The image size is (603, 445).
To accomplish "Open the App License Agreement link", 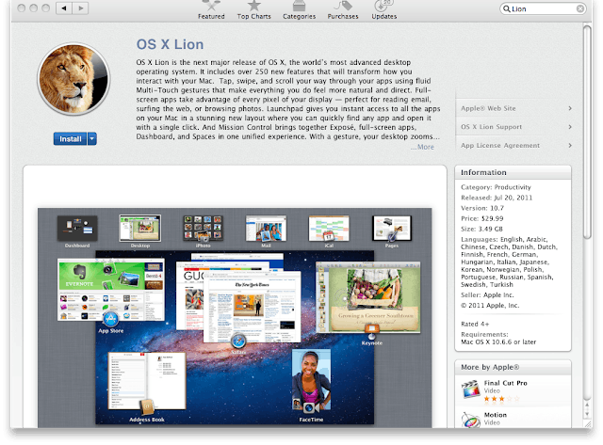I will [500, 145].
